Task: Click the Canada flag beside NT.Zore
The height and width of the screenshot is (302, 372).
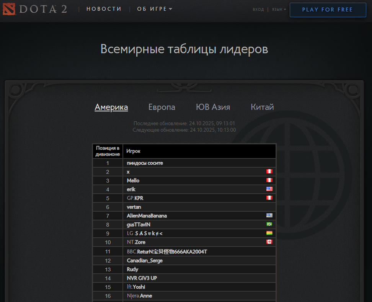Action: point(269,242)
